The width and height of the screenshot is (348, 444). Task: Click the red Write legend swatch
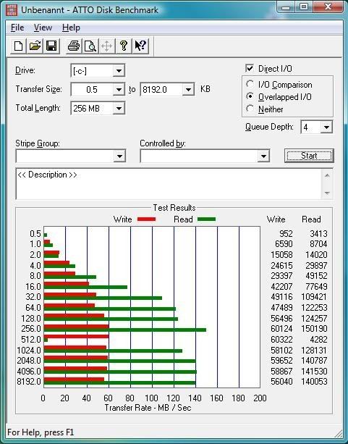[x=146, y=219]
